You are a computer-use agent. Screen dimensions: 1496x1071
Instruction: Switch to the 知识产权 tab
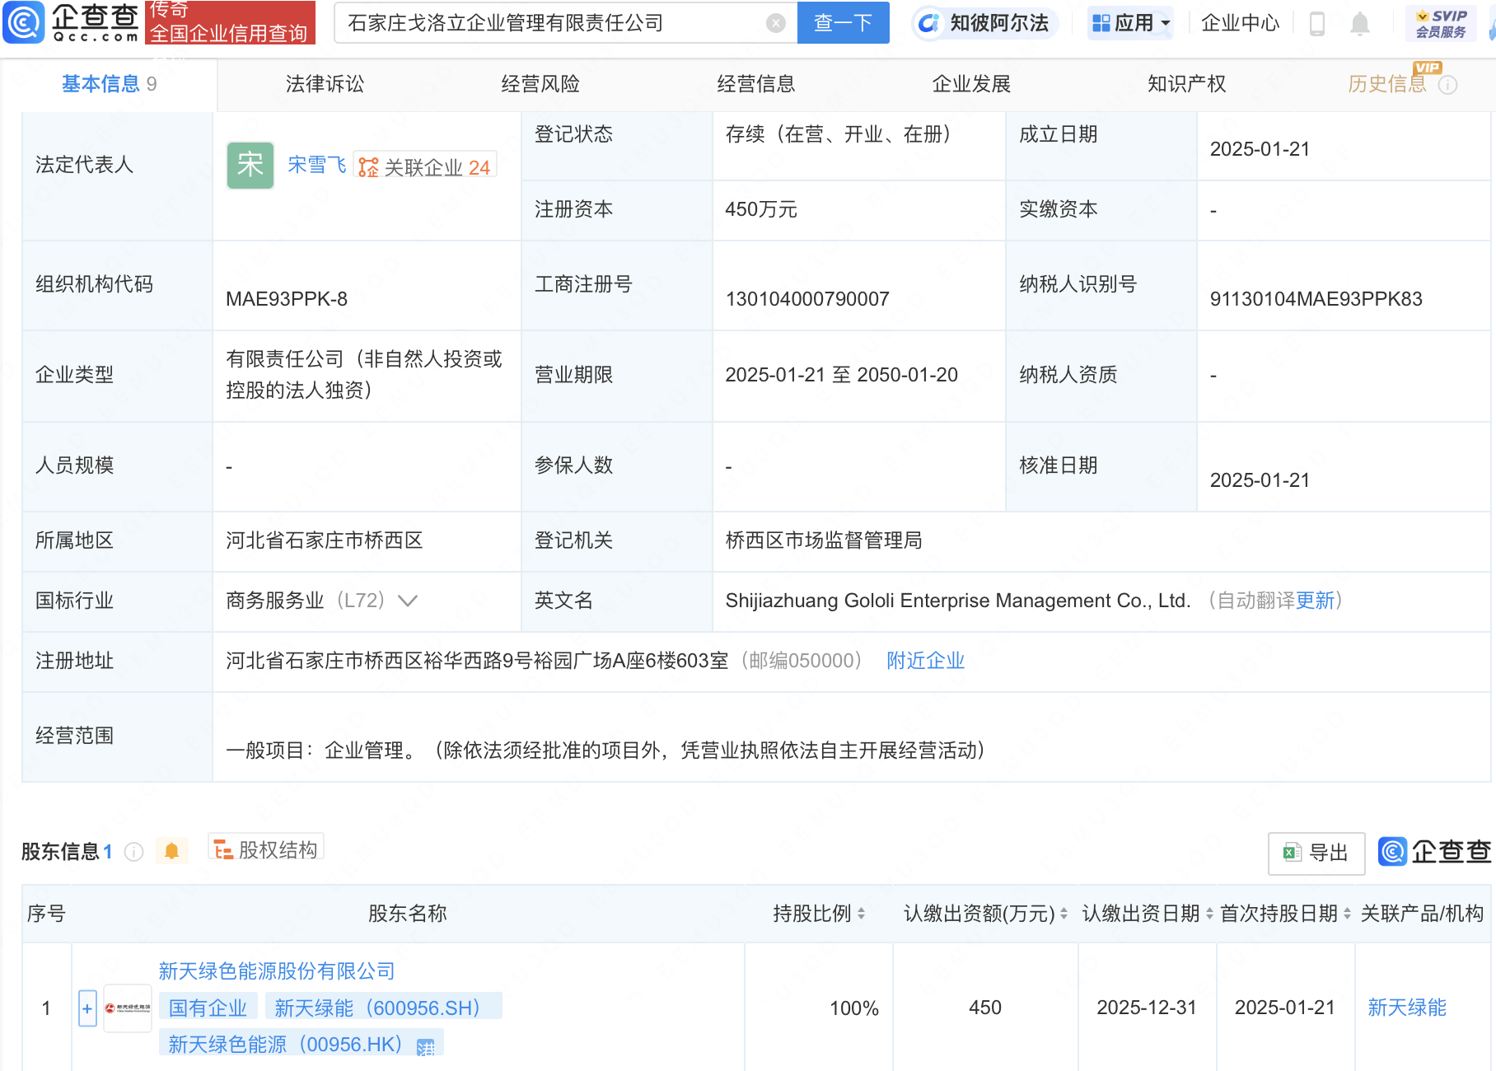coord(1186,84)
